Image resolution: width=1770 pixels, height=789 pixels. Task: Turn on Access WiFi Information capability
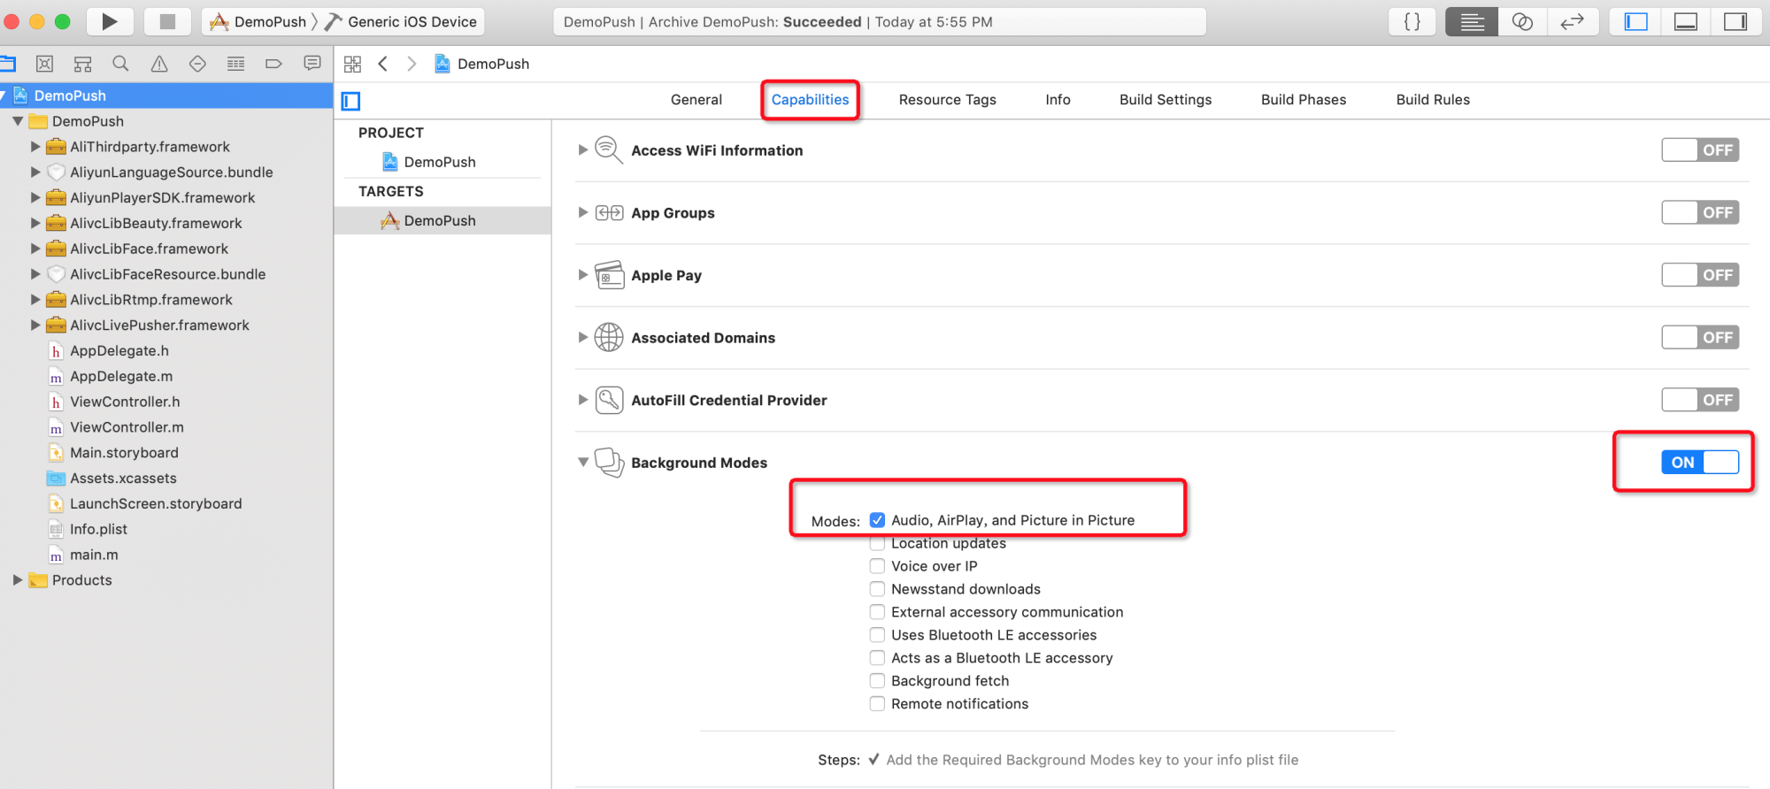coord(1700,149)
